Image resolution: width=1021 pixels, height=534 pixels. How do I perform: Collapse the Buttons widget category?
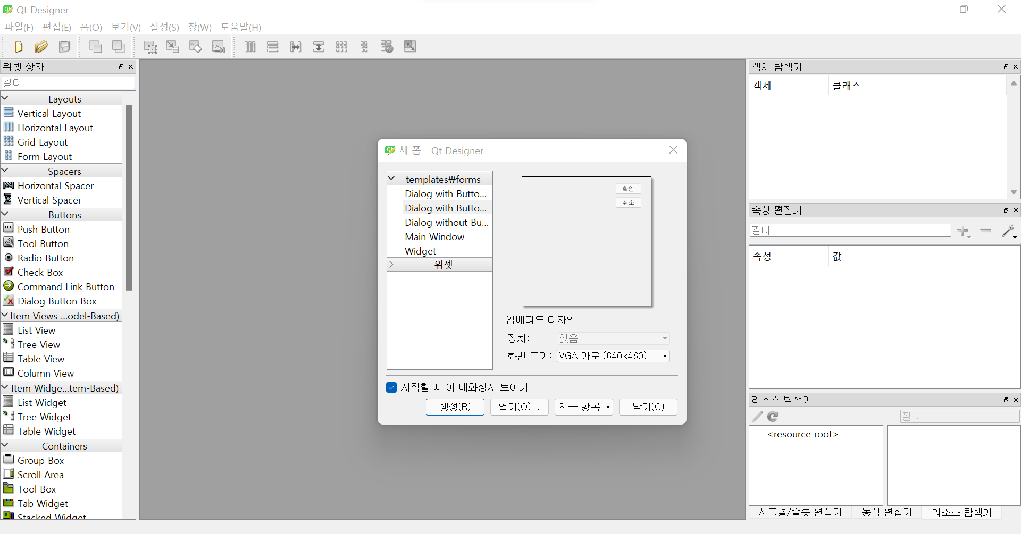pyautogui.click(x=5, y=214)
